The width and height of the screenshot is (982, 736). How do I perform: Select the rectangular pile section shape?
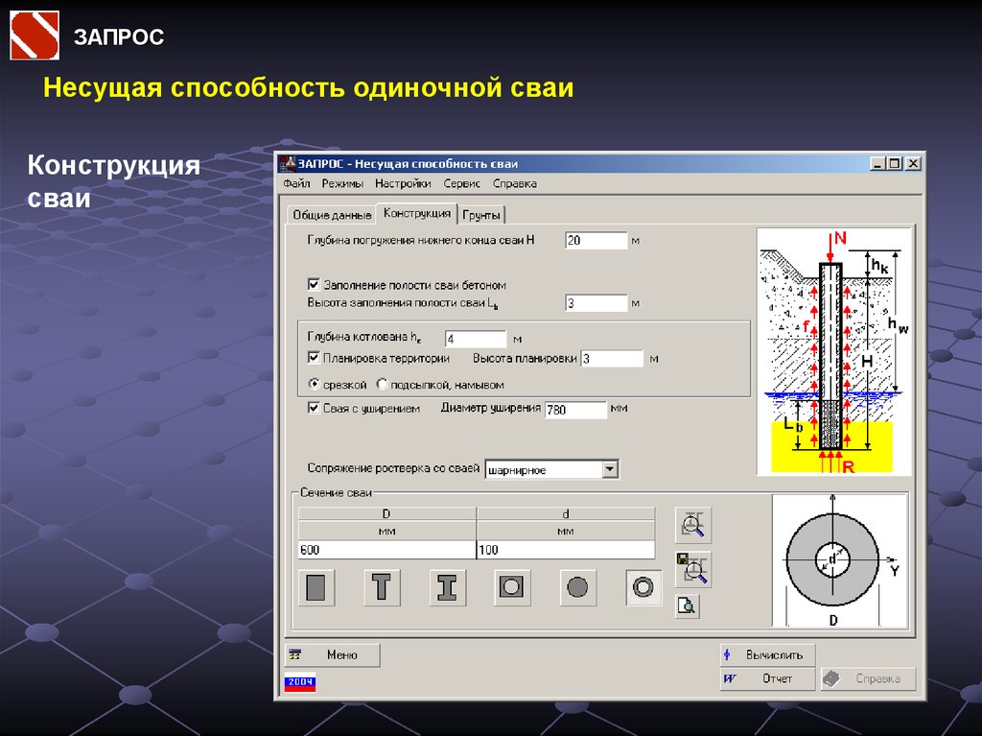[x=316, y=587]
